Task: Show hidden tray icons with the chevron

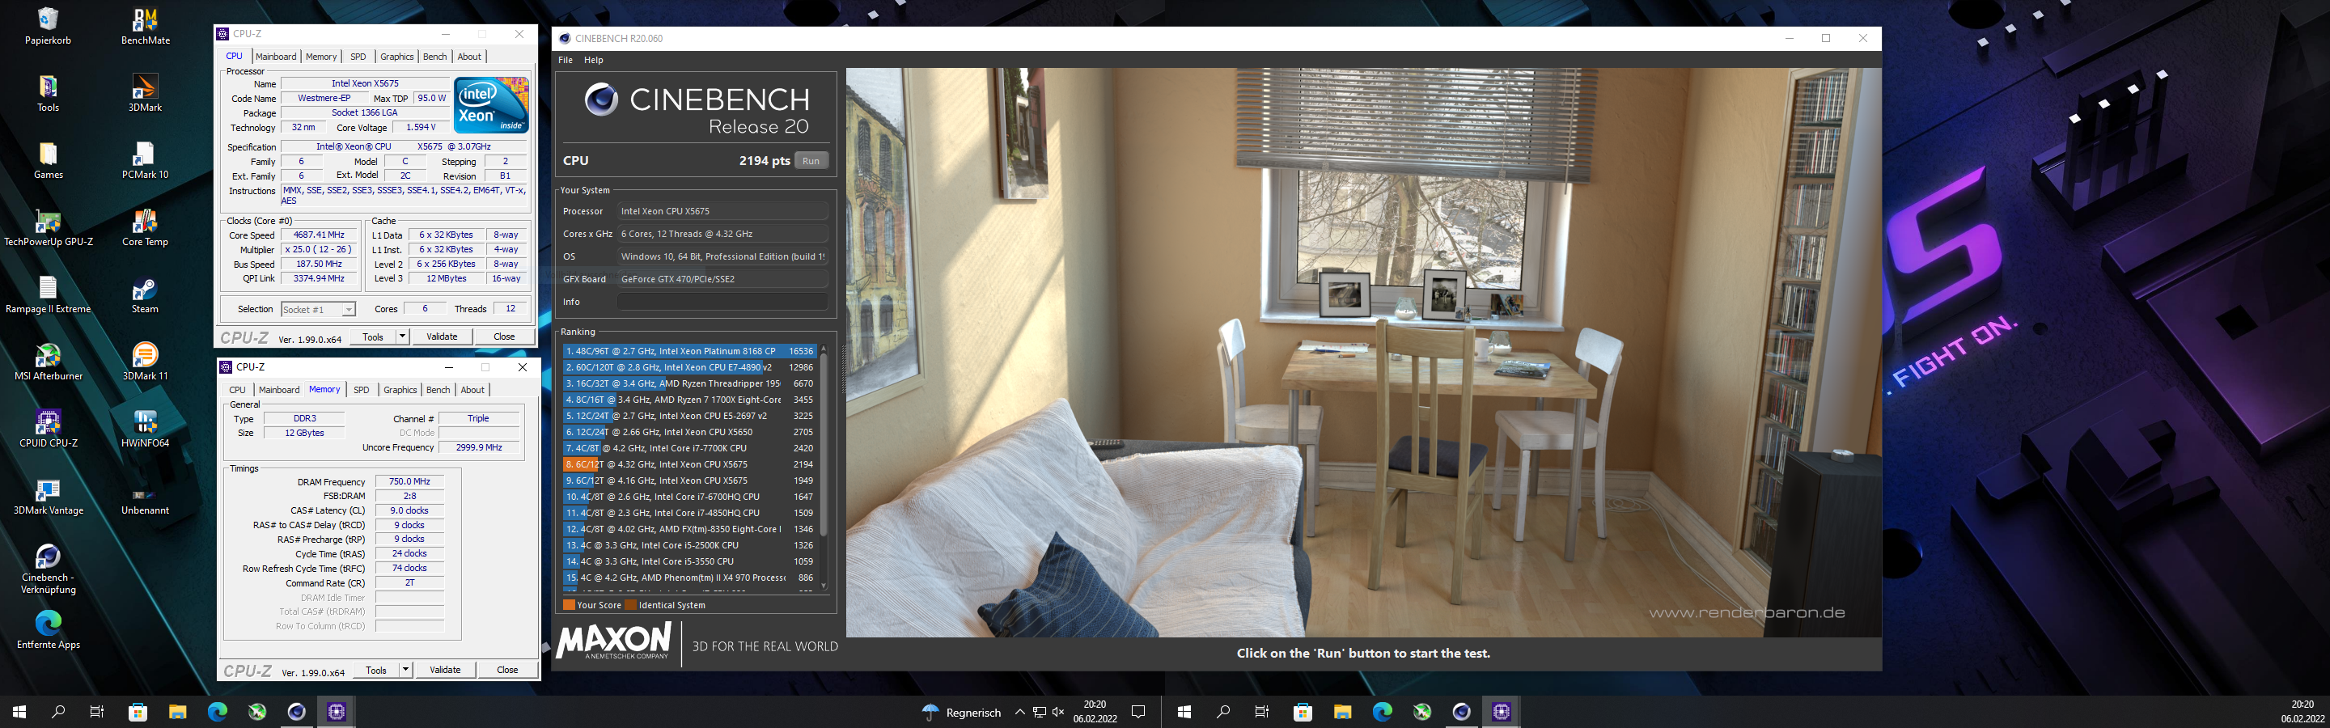Action: click(1019, 712)
